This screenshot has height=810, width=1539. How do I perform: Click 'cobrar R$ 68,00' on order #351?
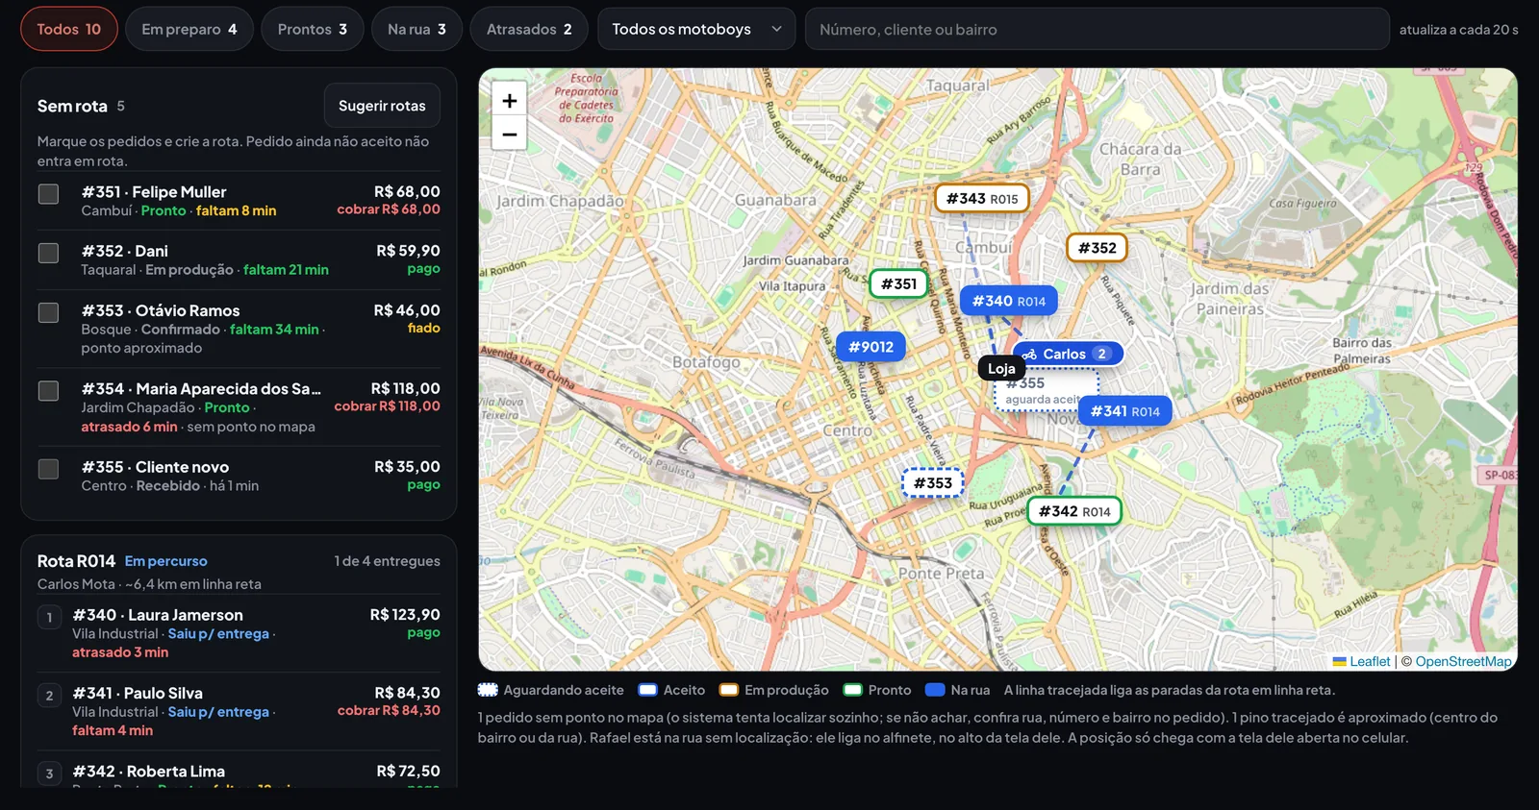point(389,209)
